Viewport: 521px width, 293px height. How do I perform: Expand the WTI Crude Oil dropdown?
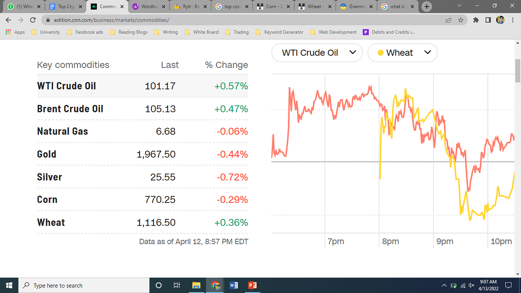(317, 53)
